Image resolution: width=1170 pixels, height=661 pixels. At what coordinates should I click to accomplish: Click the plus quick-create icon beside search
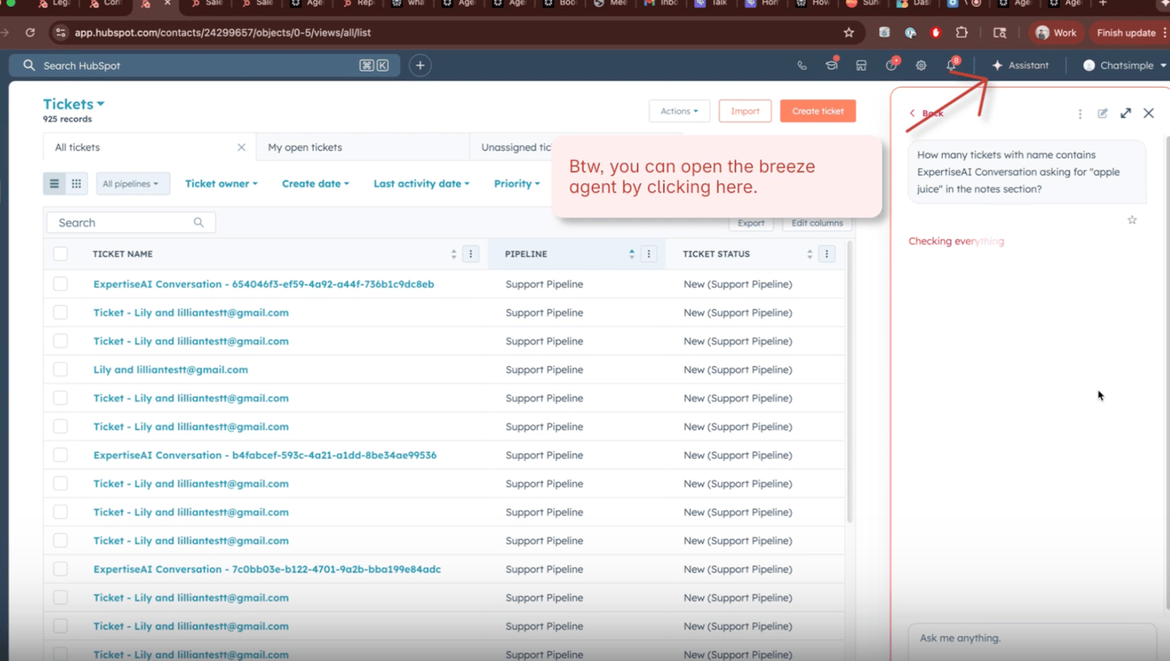click(x=420, y=65)
